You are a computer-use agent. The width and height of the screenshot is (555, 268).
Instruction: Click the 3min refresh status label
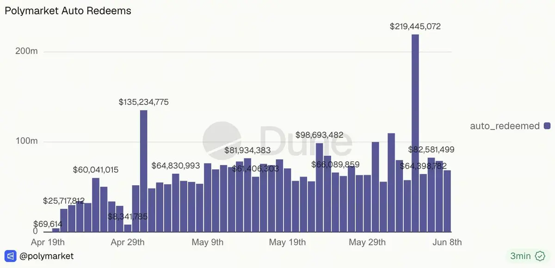[x=521, y=256]
